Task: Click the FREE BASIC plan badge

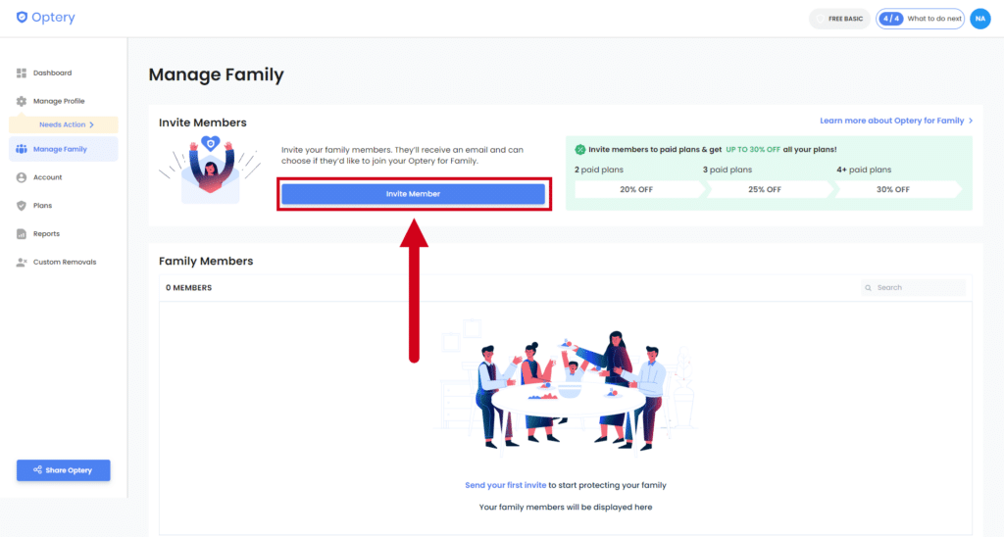Action: point(839,19)
